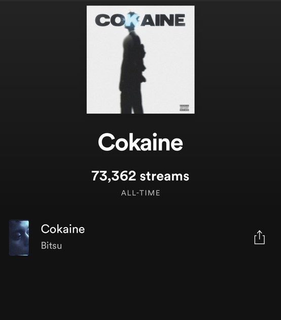Click the letters AINE on cover art
Viewport: 281px width, 320px height.
[163, 20]
